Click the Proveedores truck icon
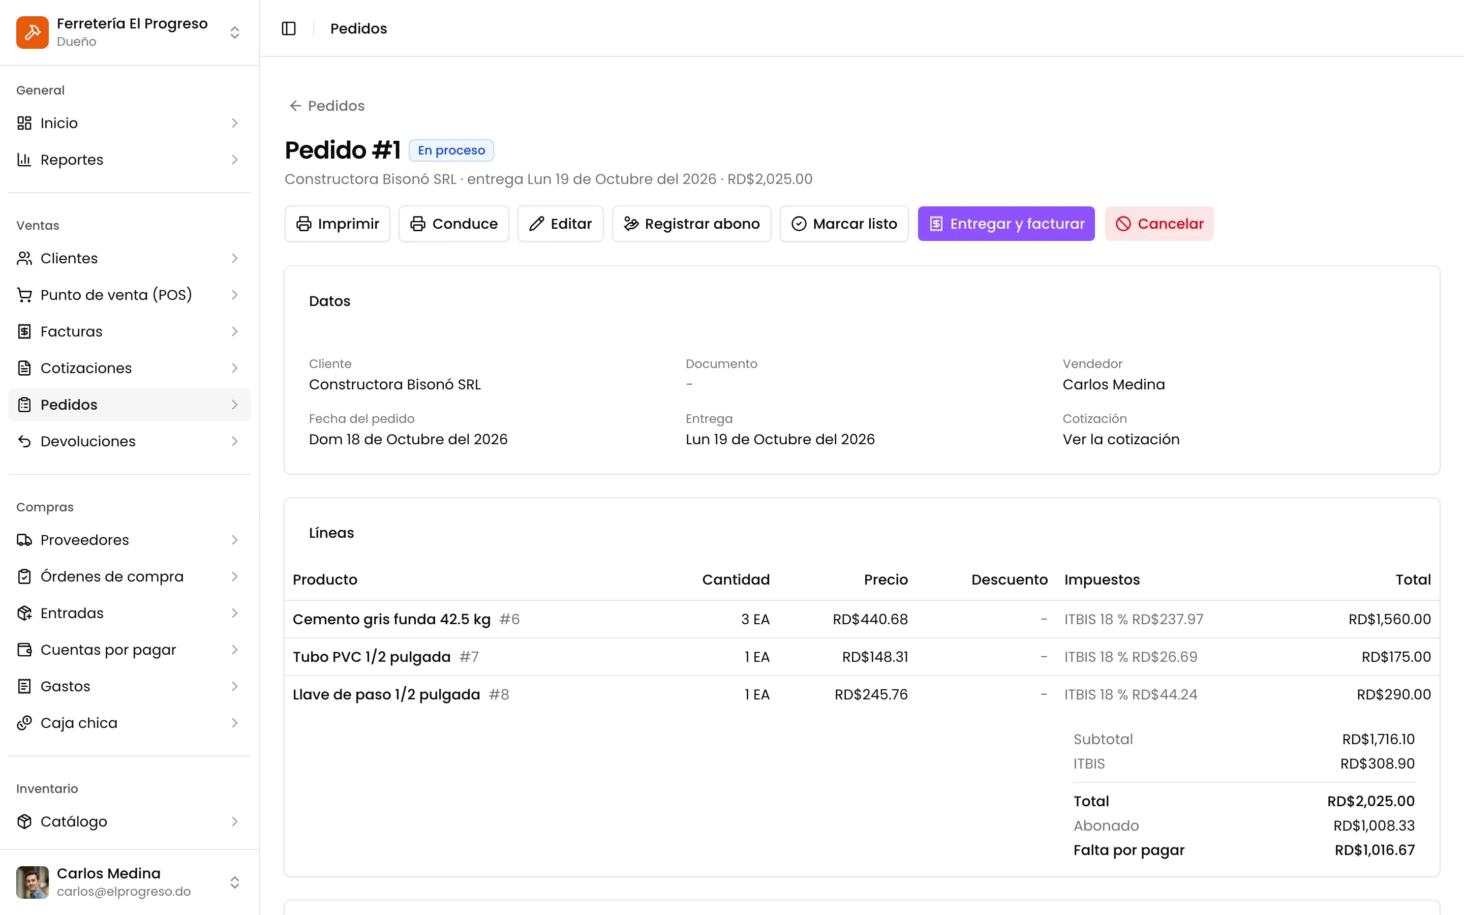This screenshot has width=1464, height=915. click(24, 540)
